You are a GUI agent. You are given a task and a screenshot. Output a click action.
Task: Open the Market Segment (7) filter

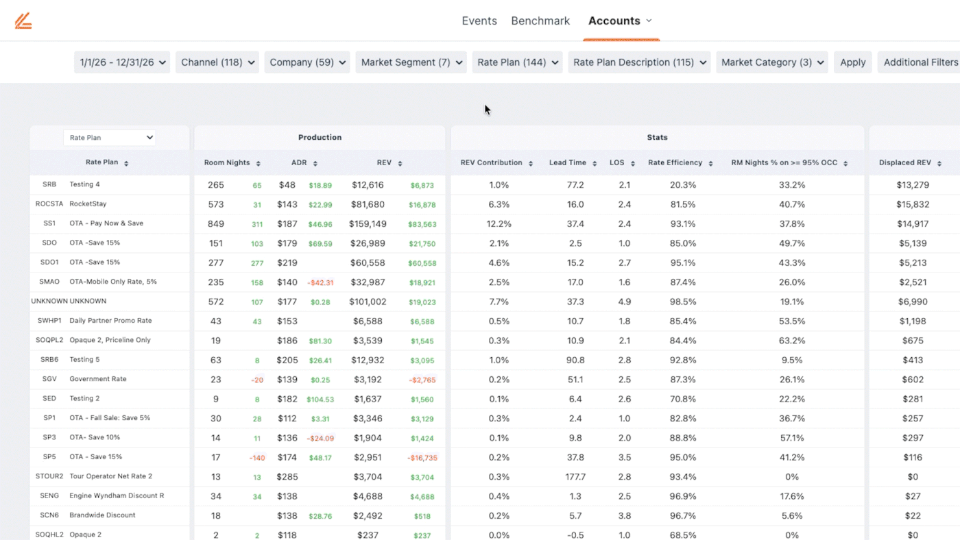(x=410, y=62)
